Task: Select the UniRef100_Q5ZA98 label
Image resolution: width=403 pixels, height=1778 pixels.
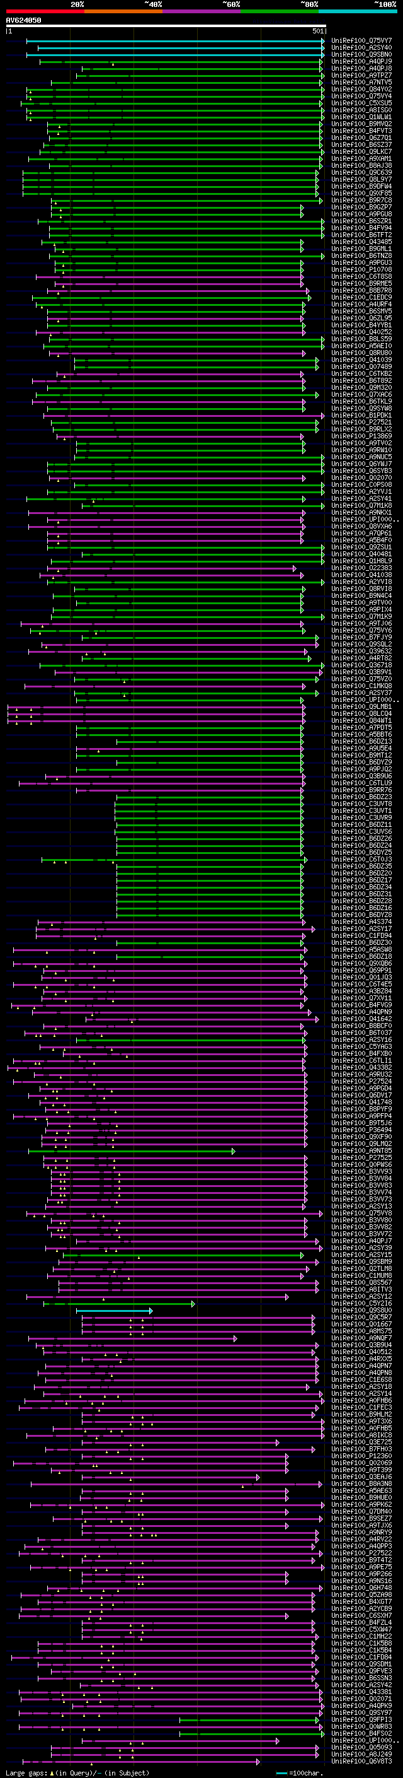Action: 361,1594
